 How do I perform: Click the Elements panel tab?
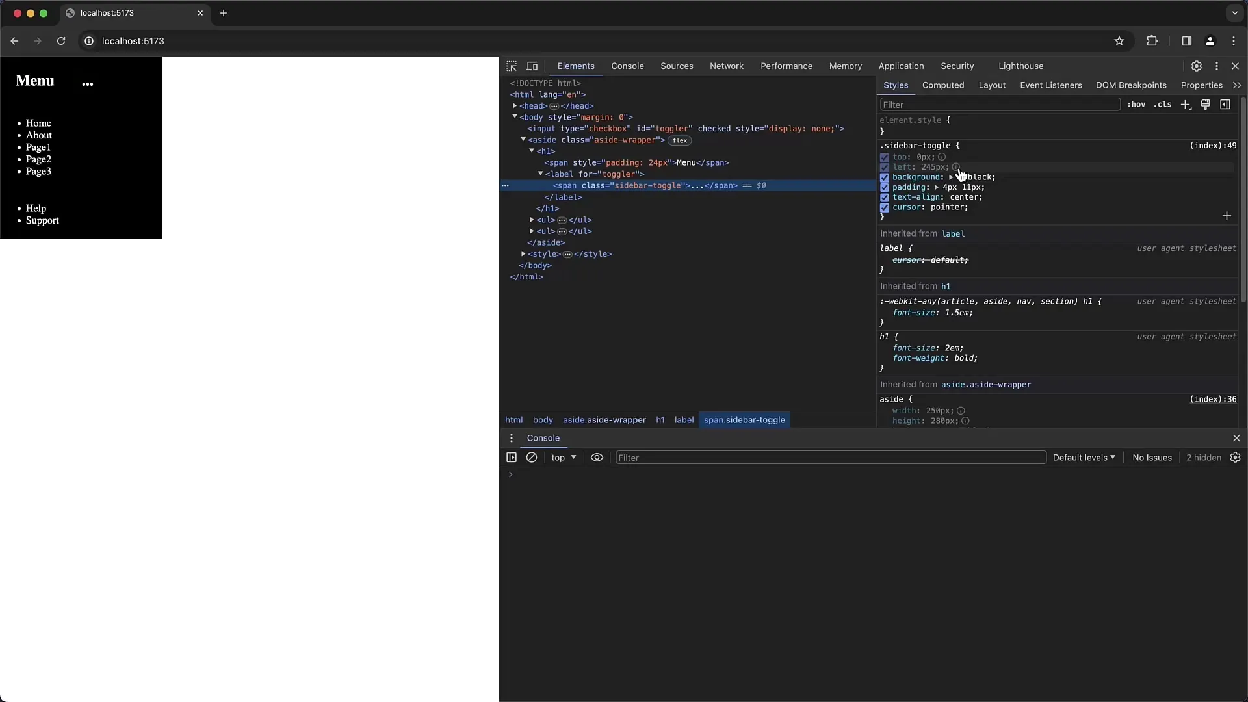click(x=575, y=66)
